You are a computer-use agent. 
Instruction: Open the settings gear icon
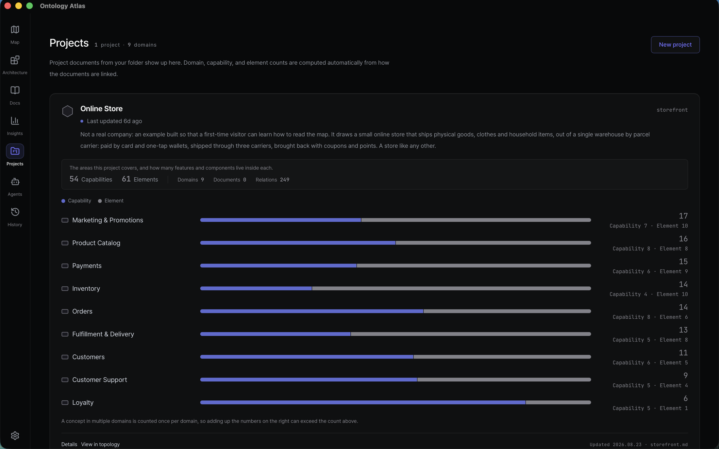point(15,436)
